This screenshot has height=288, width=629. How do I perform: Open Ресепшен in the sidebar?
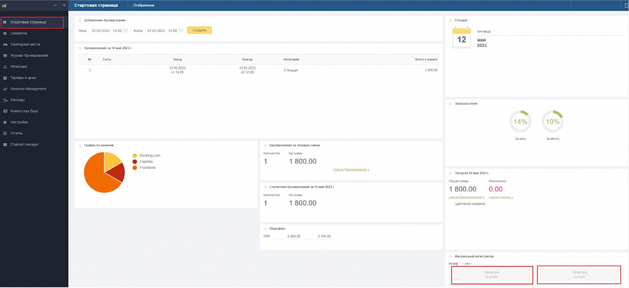pyautogui.click(x=18, y=66)
